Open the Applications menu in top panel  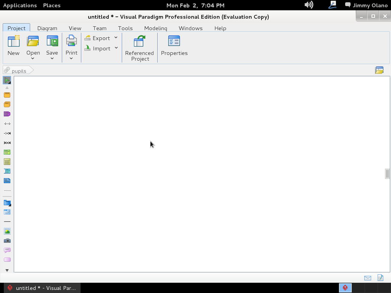coord(20,5)
